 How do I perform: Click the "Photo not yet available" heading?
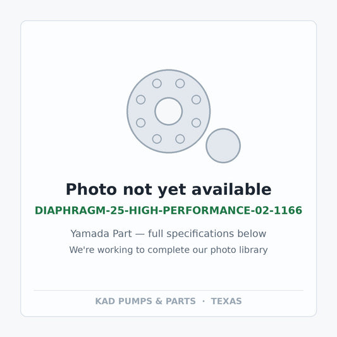168,190
